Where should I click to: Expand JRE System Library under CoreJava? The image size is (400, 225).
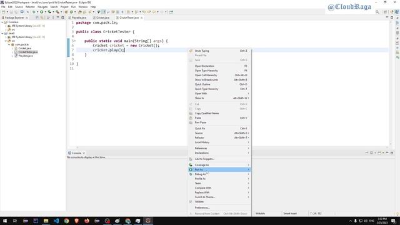click(x=6, y=26)
